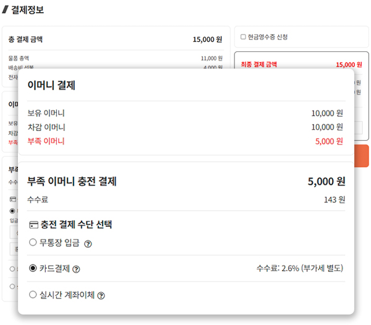Click the 143 원 fee amount
This screenshot has width=371, height=325.
[334, 200]
